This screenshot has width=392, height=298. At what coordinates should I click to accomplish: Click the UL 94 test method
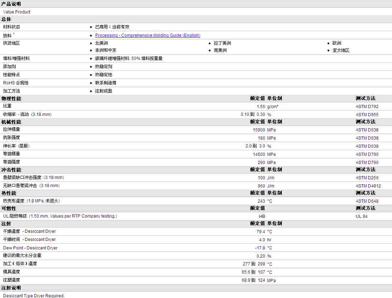pyautogui.click(x=362, y=216)
